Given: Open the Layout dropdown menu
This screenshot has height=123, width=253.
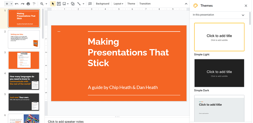Looking at the screenshot, I should coord(118,4).
